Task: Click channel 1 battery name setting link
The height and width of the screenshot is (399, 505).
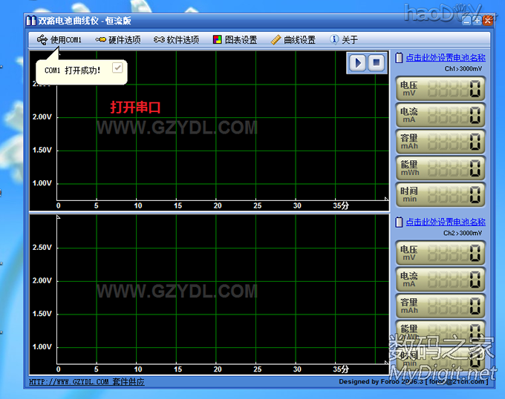Action: click(x=445, y=57)
